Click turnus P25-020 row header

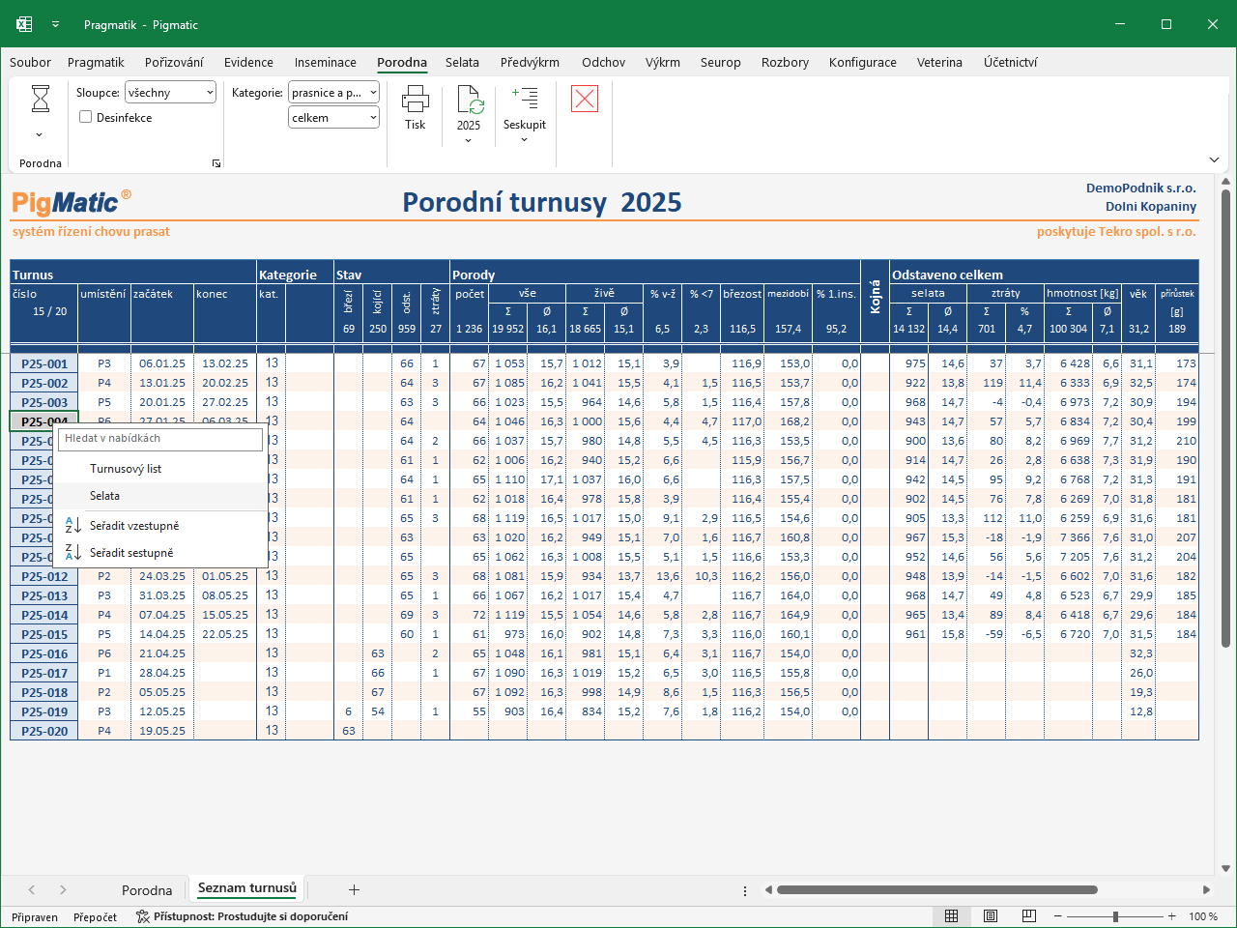click(x=44, y=731)
